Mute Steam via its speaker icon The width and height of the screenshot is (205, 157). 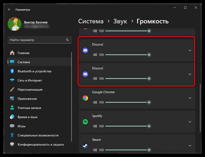[x=95, y=150]
